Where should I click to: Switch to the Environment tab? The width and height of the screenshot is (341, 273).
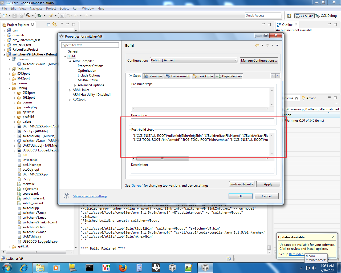pos(177,76)
